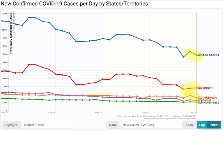The height and width of the screenshot is (145, 224).
Task: Click the Aug 24 date axis marker
Action: (x=98, y=112)
